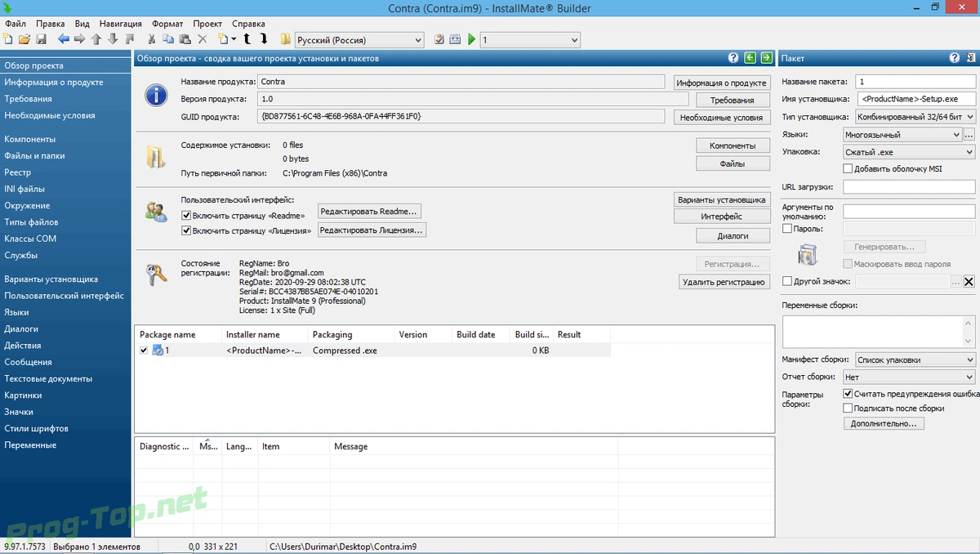Click the Copy toolbar icon
Viewport: 980px width, 554px height.
point(168,39)
